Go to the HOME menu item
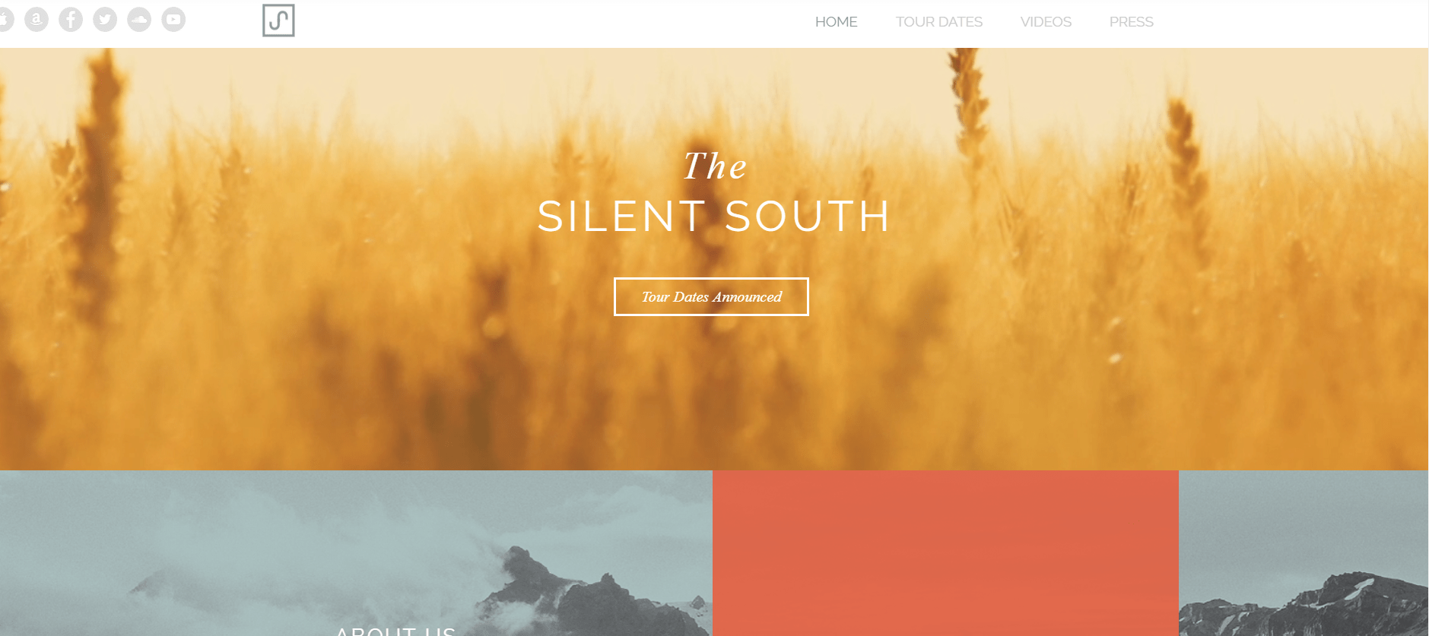 click(x=836, y=22)
